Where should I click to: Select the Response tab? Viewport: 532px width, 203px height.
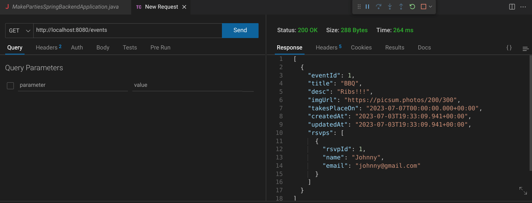[x=290, y=48]
